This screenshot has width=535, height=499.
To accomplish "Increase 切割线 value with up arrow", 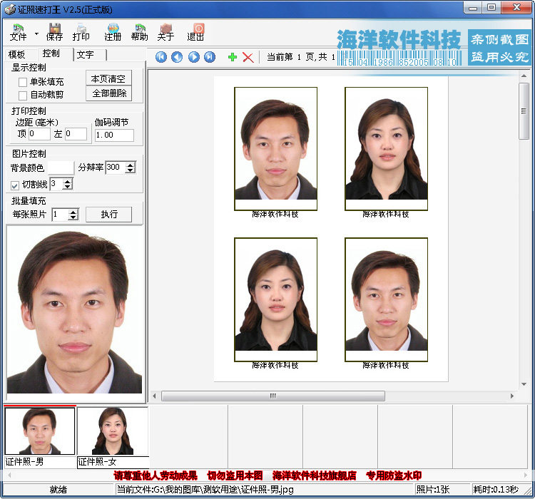I will point(68,181).
